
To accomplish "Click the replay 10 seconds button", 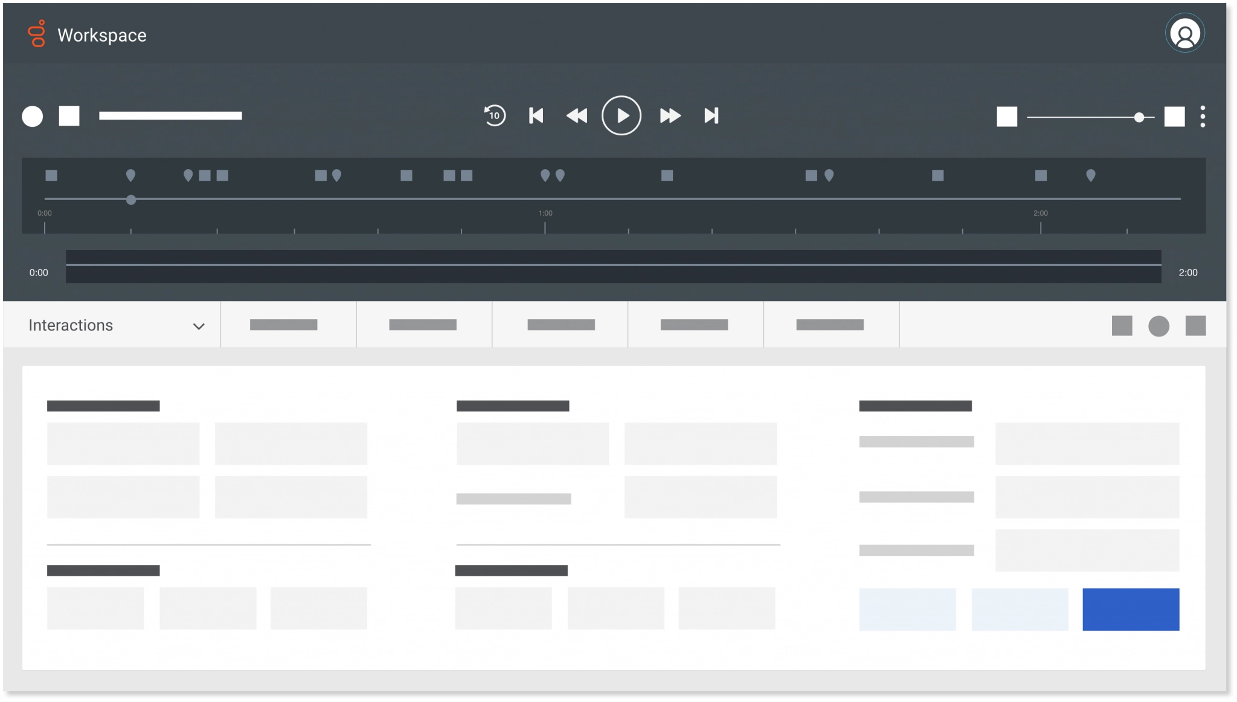I will (493, 115).
